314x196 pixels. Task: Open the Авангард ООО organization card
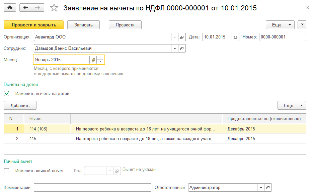[x=182, y=37]
